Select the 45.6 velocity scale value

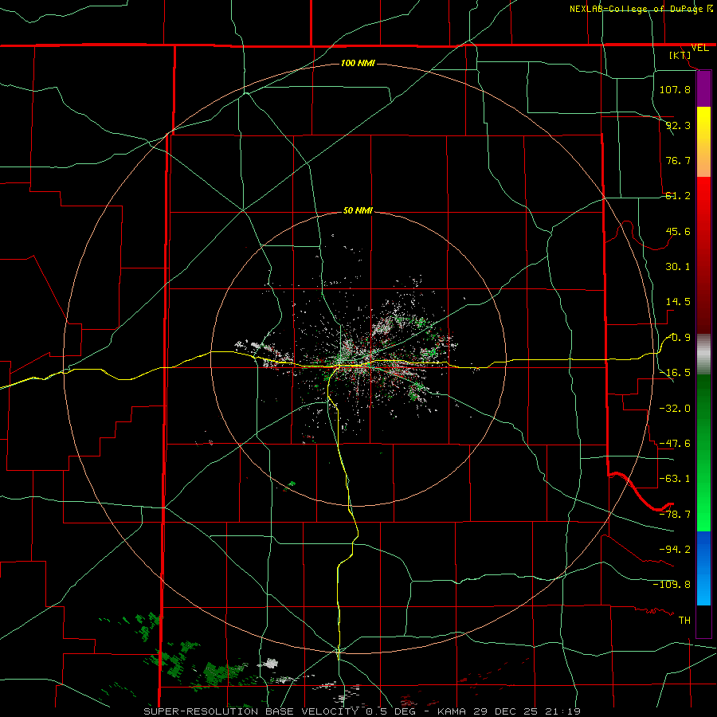(678, 231)
